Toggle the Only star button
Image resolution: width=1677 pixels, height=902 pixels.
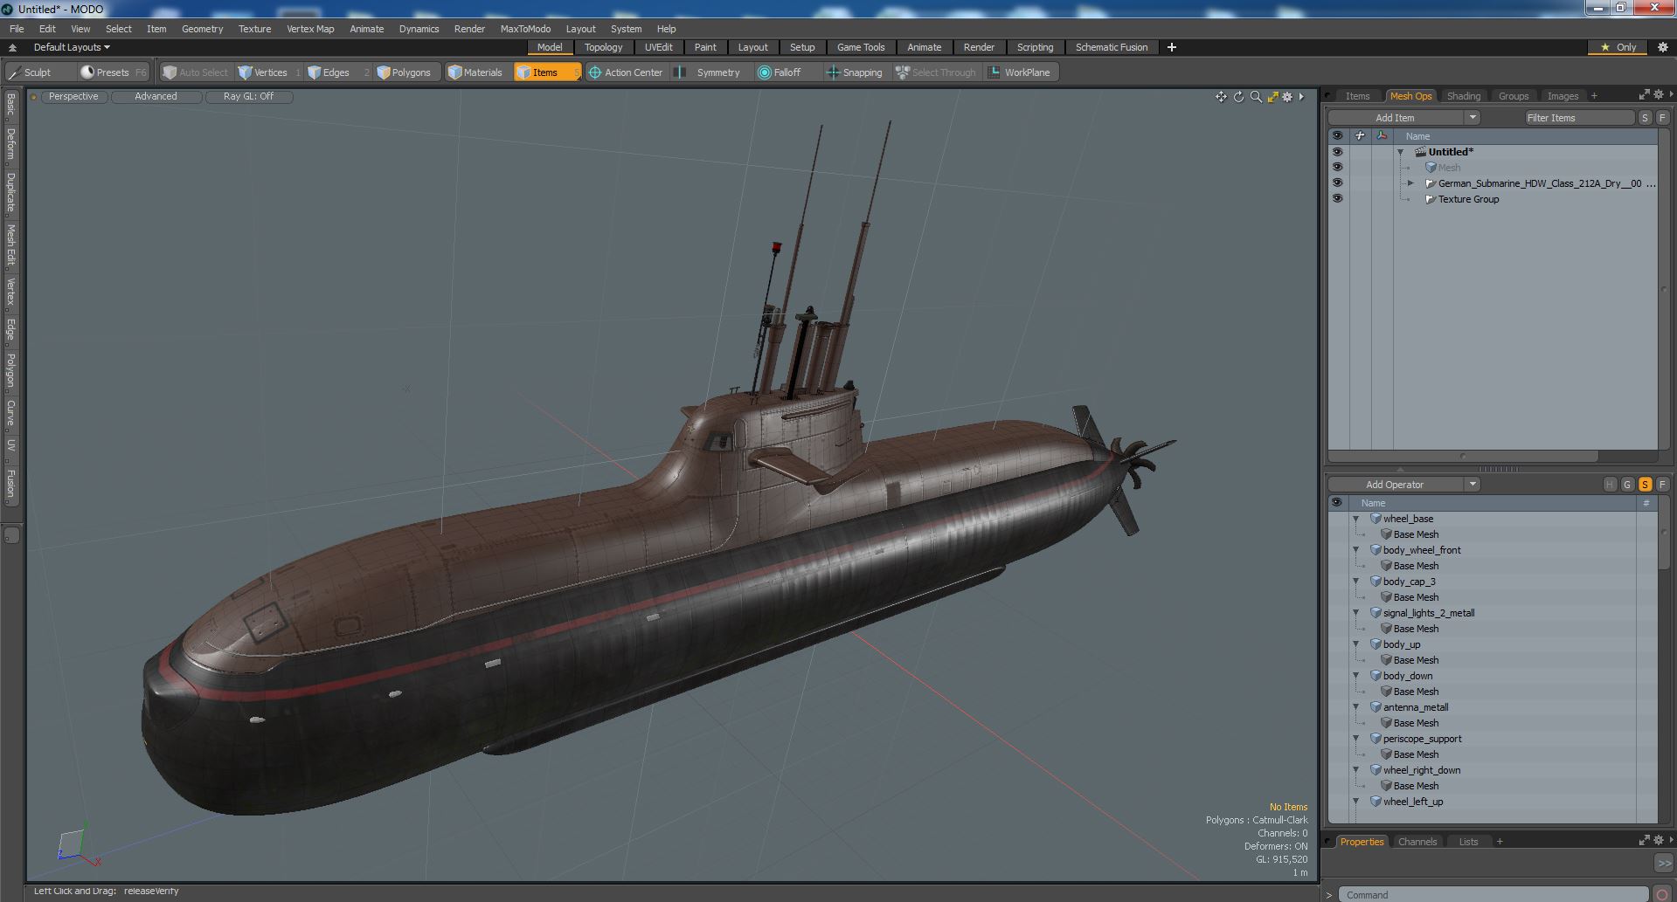point(1618,47)
